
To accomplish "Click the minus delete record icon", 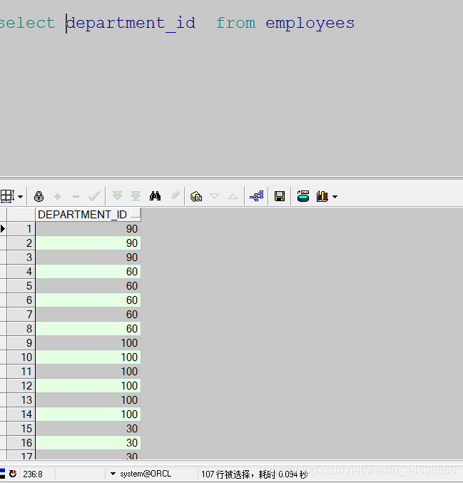I will coord(76,196).
